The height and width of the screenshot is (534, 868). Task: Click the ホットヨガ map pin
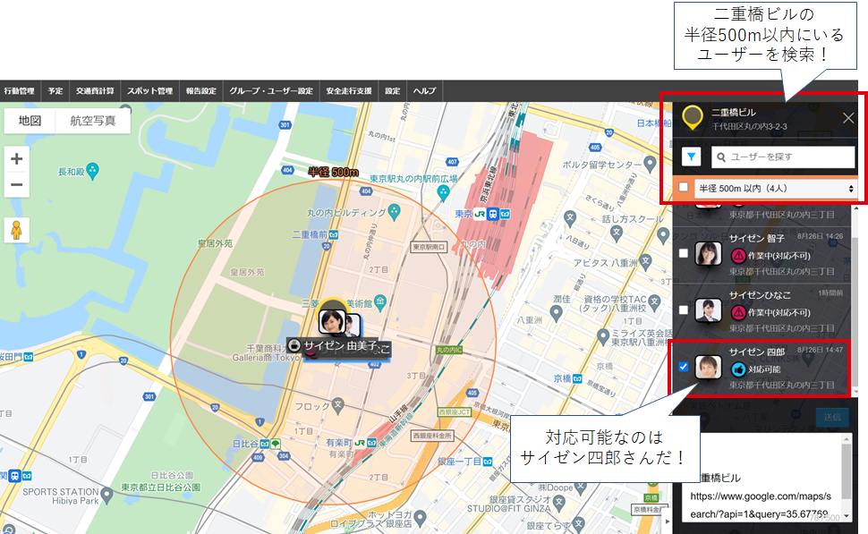click(x=421, y=517)
